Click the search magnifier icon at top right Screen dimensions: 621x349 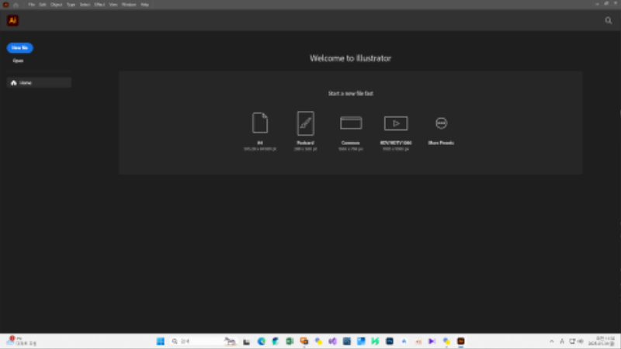coord(609,21)
